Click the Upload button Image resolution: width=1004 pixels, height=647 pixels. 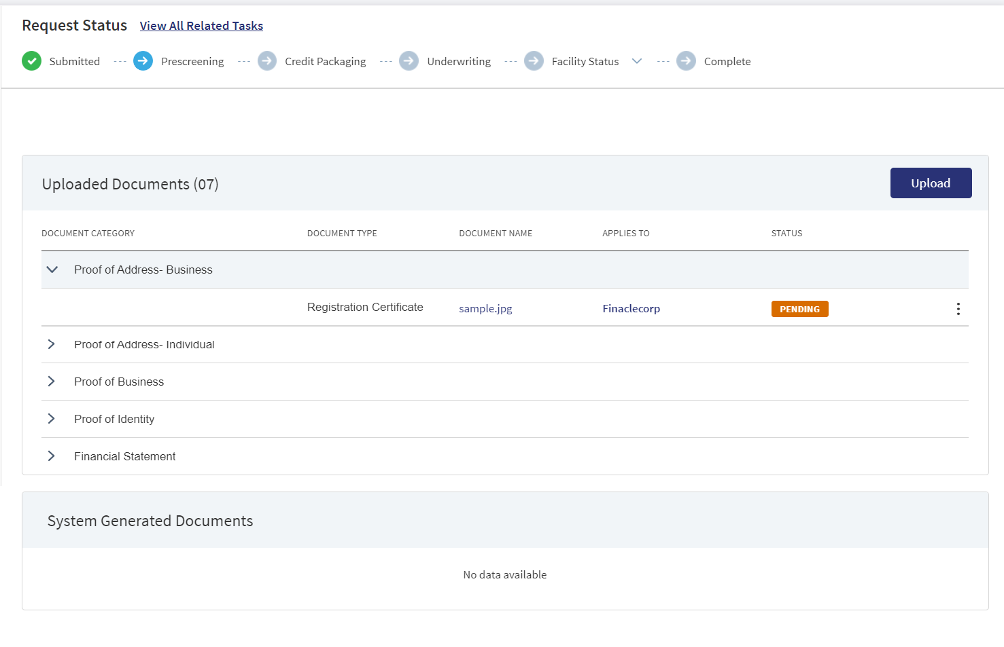(x=931, y=183)
